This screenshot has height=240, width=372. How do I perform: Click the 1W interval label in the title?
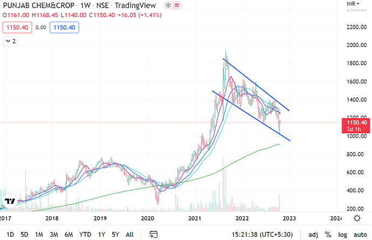85,5
